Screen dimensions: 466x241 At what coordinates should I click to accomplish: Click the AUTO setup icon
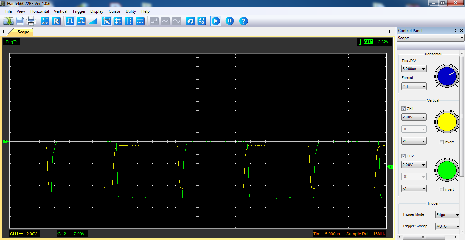coord(202,21)
